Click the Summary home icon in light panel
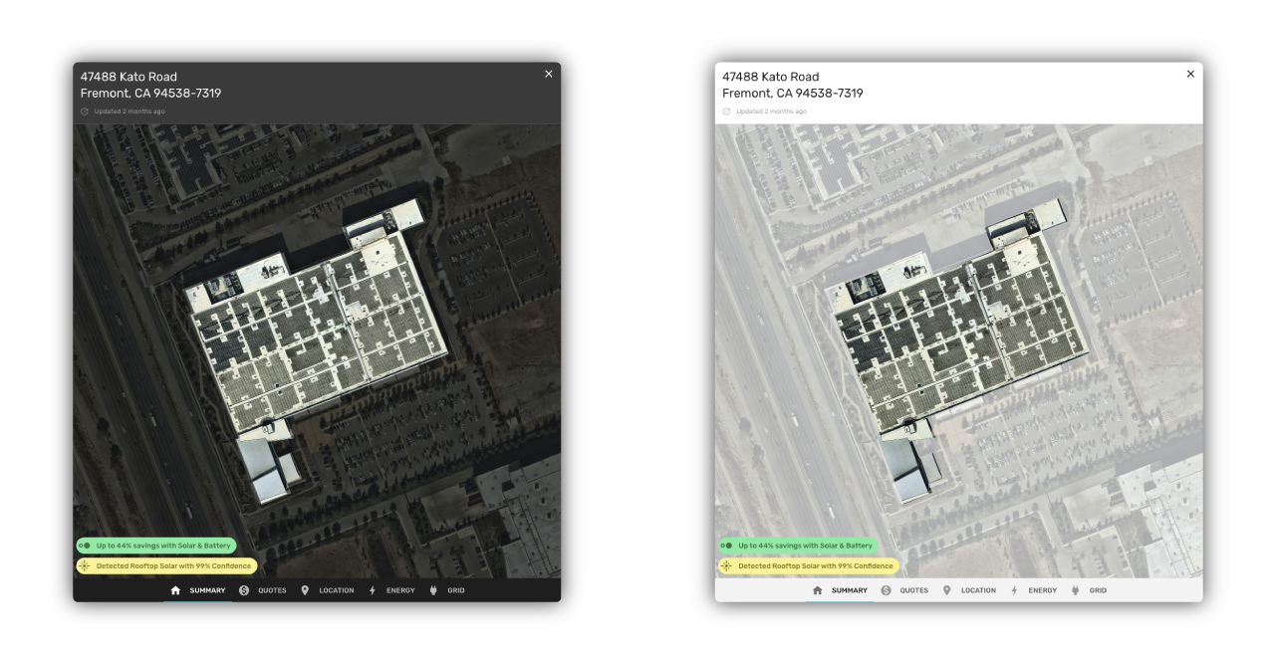Image resolution: width=1275 pixels, height=664 pixels. pos(818,590)
